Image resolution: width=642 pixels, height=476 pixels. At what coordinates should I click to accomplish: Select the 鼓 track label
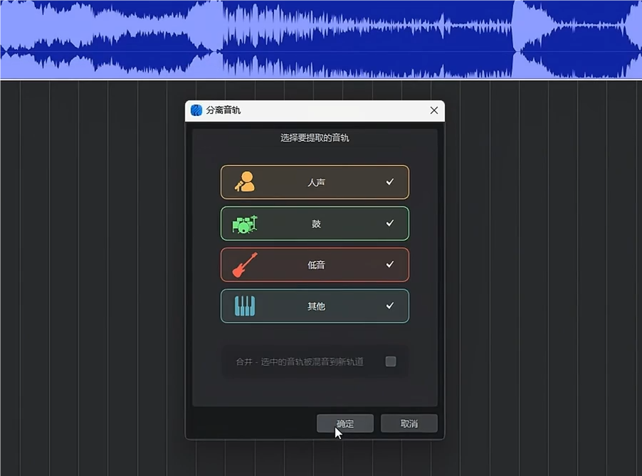316,224
